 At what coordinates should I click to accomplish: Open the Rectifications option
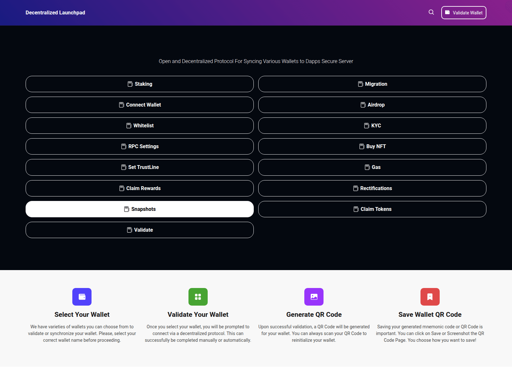point(372,188)
